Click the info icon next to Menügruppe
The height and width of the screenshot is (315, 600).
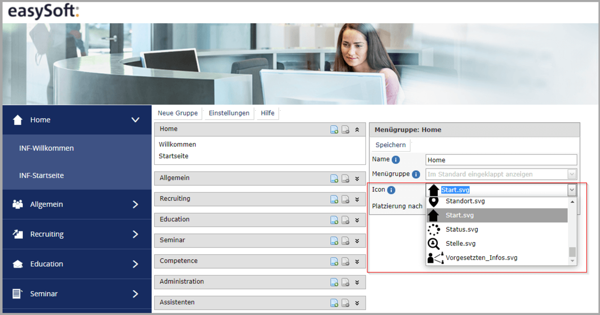click(x=416, y=174)
